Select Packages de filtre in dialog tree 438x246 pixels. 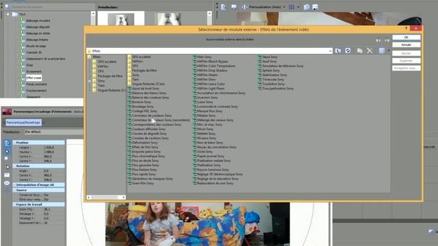pyautogui.click(x=109, y=76)
